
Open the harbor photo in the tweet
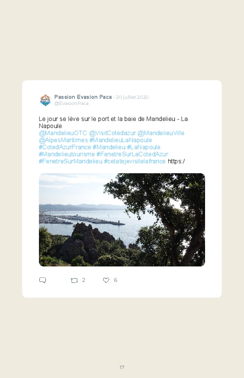coord(122,220)
